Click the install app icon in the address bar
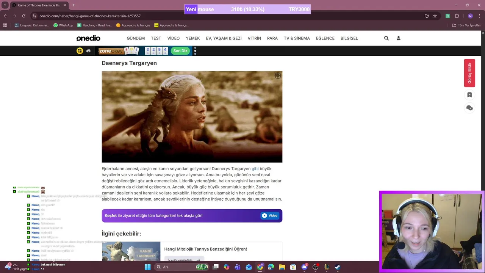Screen dimensions: 485x273 (x=427, y=16)
